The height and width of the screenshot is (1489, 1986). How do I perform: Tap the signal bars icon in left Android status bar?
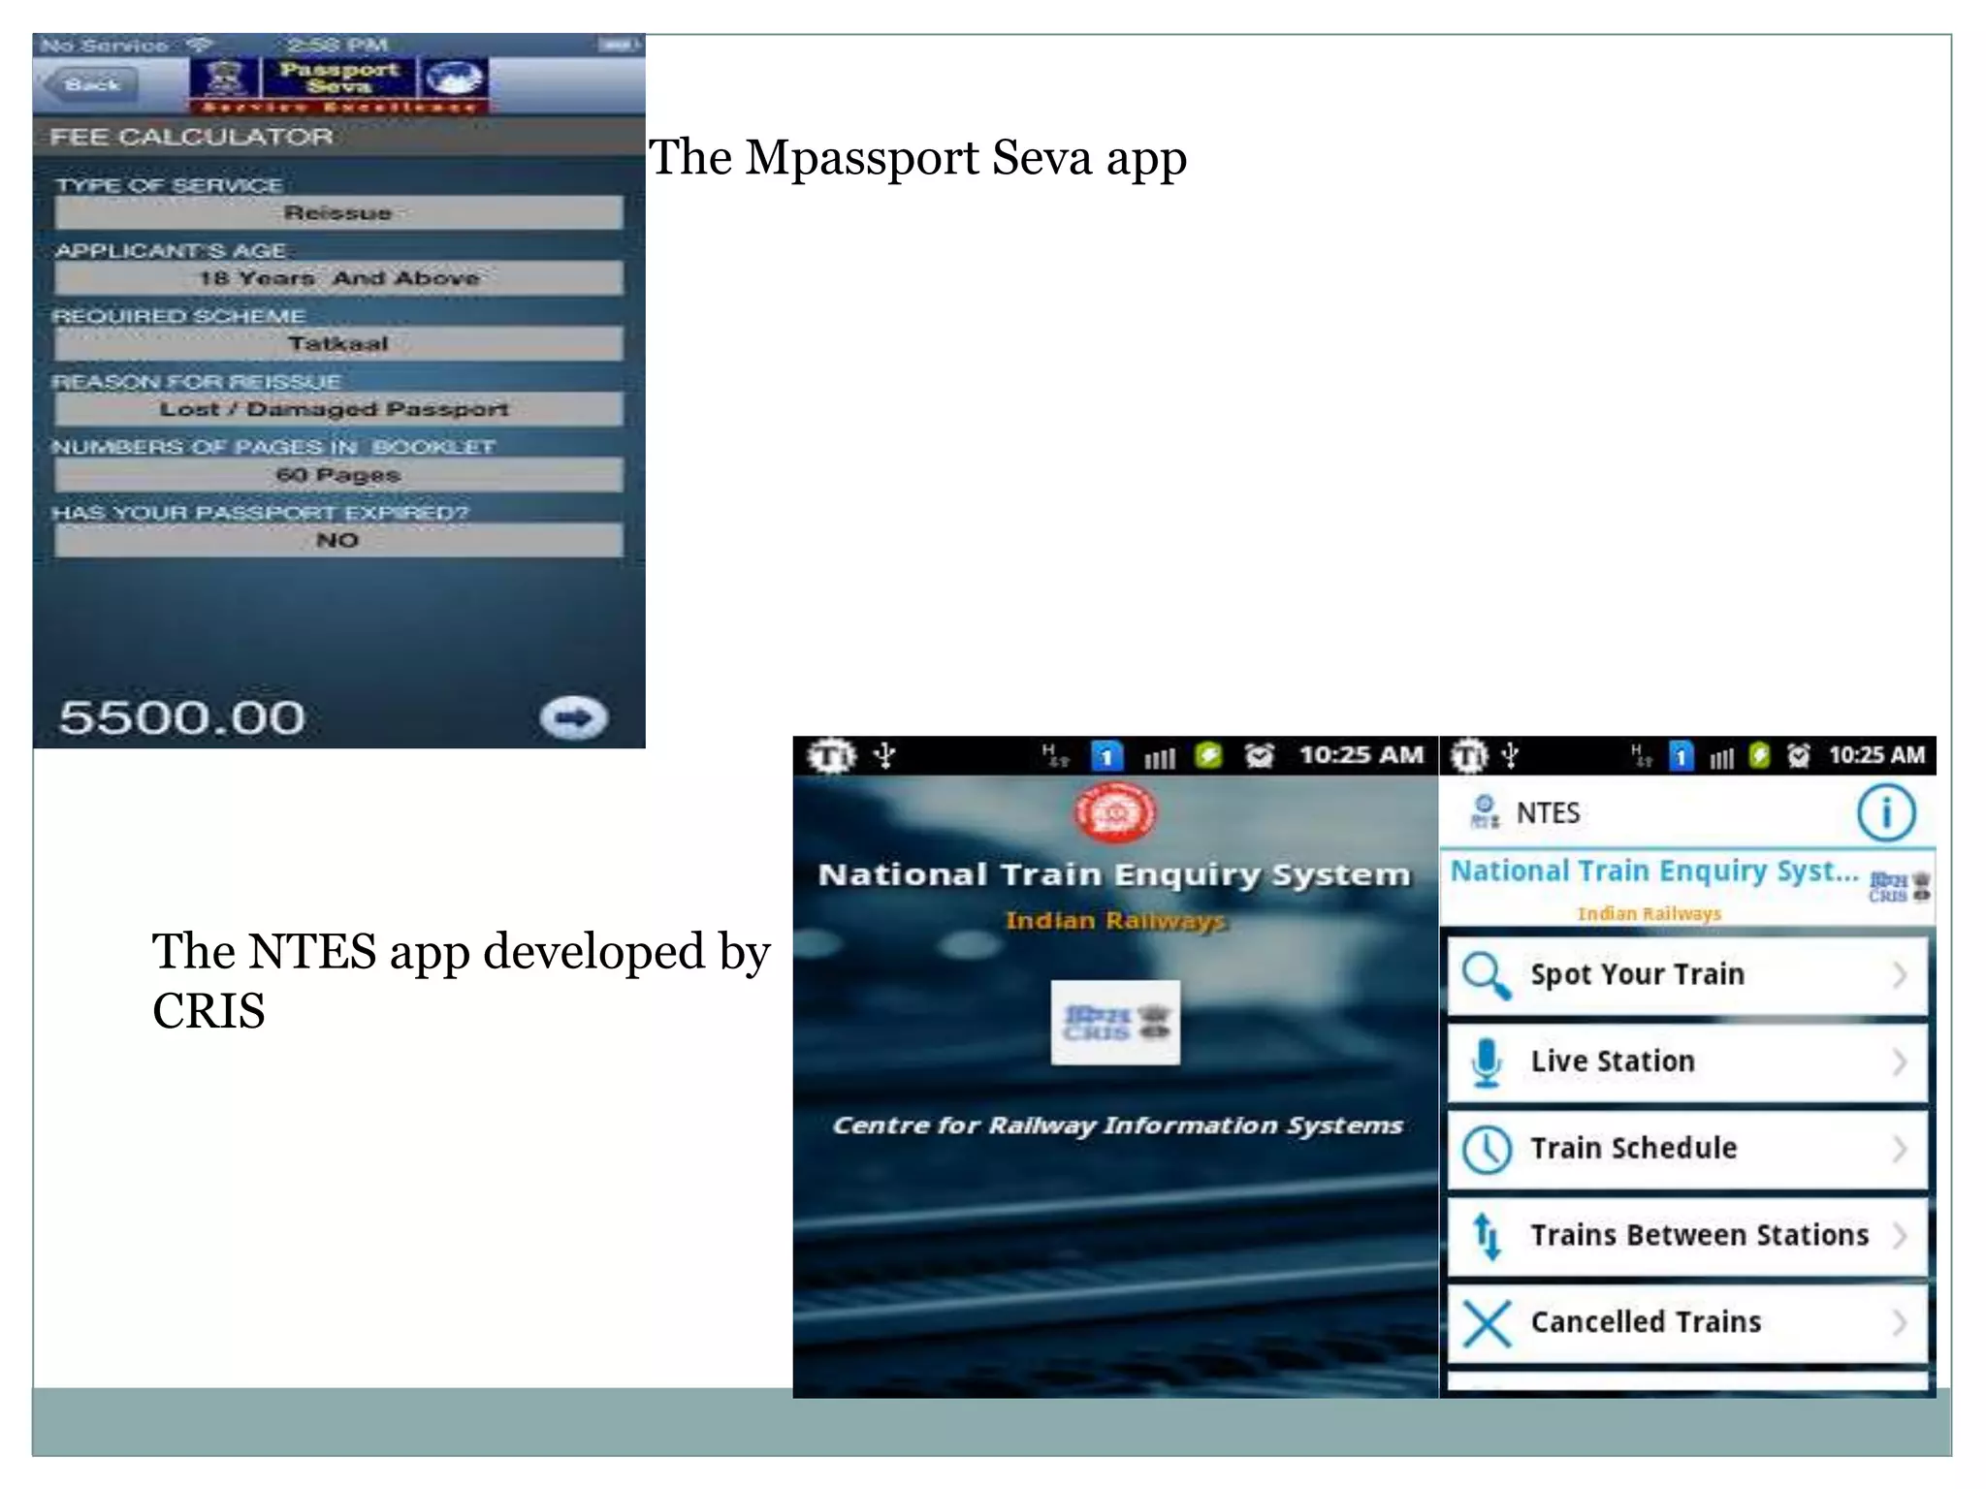coord(1160,757)
